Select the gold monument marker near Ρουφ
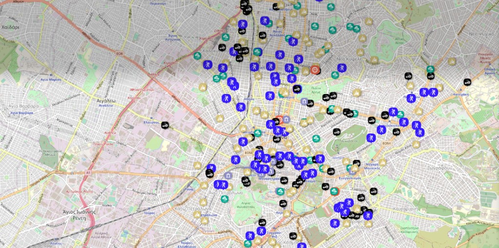Screen dimensions: 499x248 point(197,166)
